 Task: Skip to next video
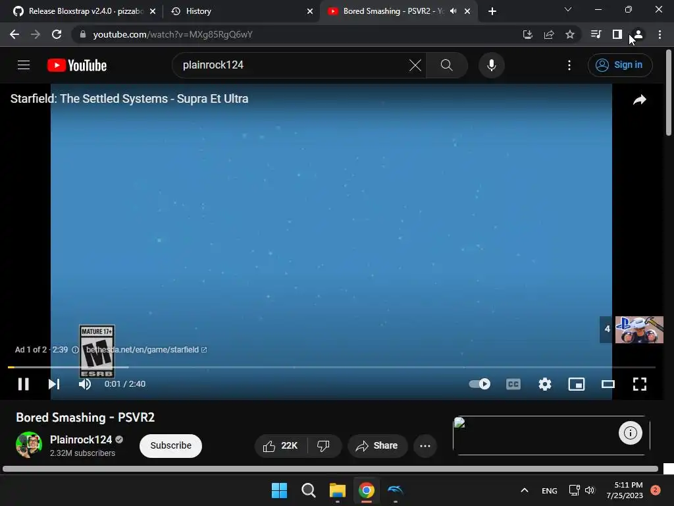[x=54, y=384]
